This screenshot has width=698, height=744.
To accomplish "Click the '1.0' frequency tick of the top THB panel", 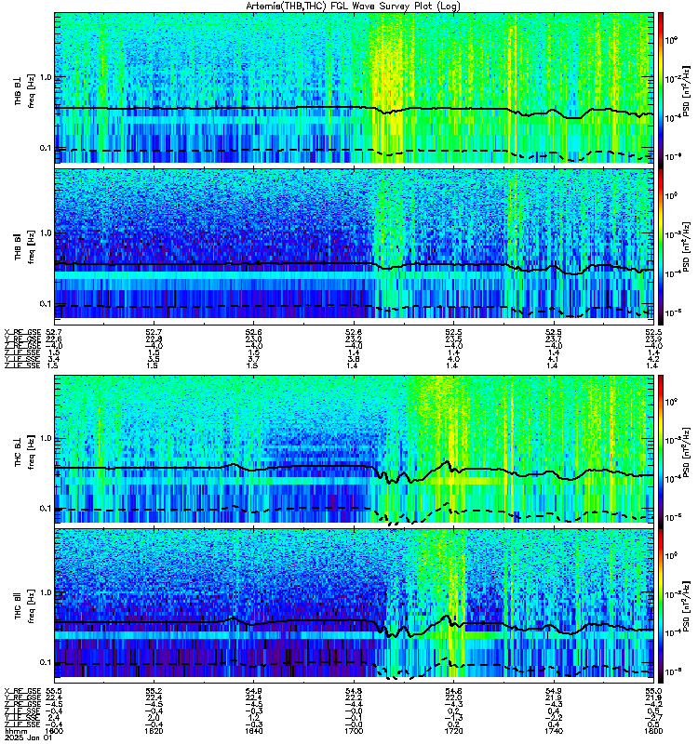I will pyautogui.click(x=46, y=77).
